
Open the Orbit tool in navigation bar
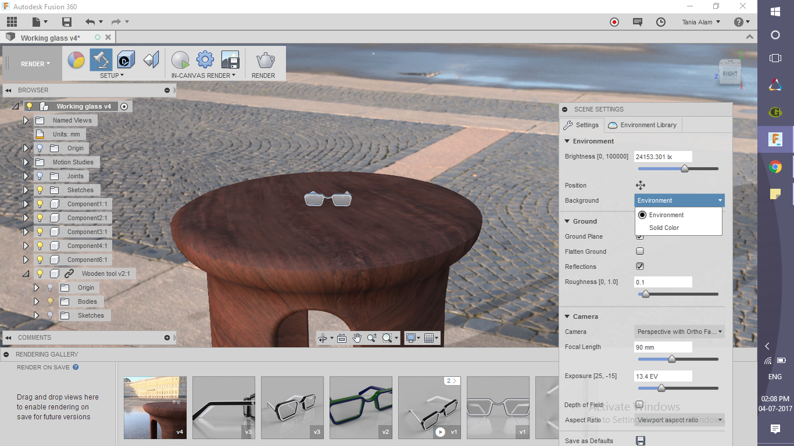tap(323, 337)
